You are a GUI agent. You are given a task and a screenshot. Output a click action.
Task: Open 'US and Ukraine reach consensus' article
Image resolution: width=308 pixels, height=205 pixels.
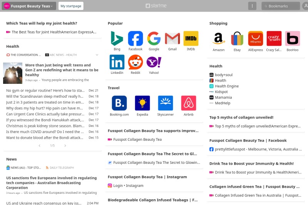(x=44, y=203)
